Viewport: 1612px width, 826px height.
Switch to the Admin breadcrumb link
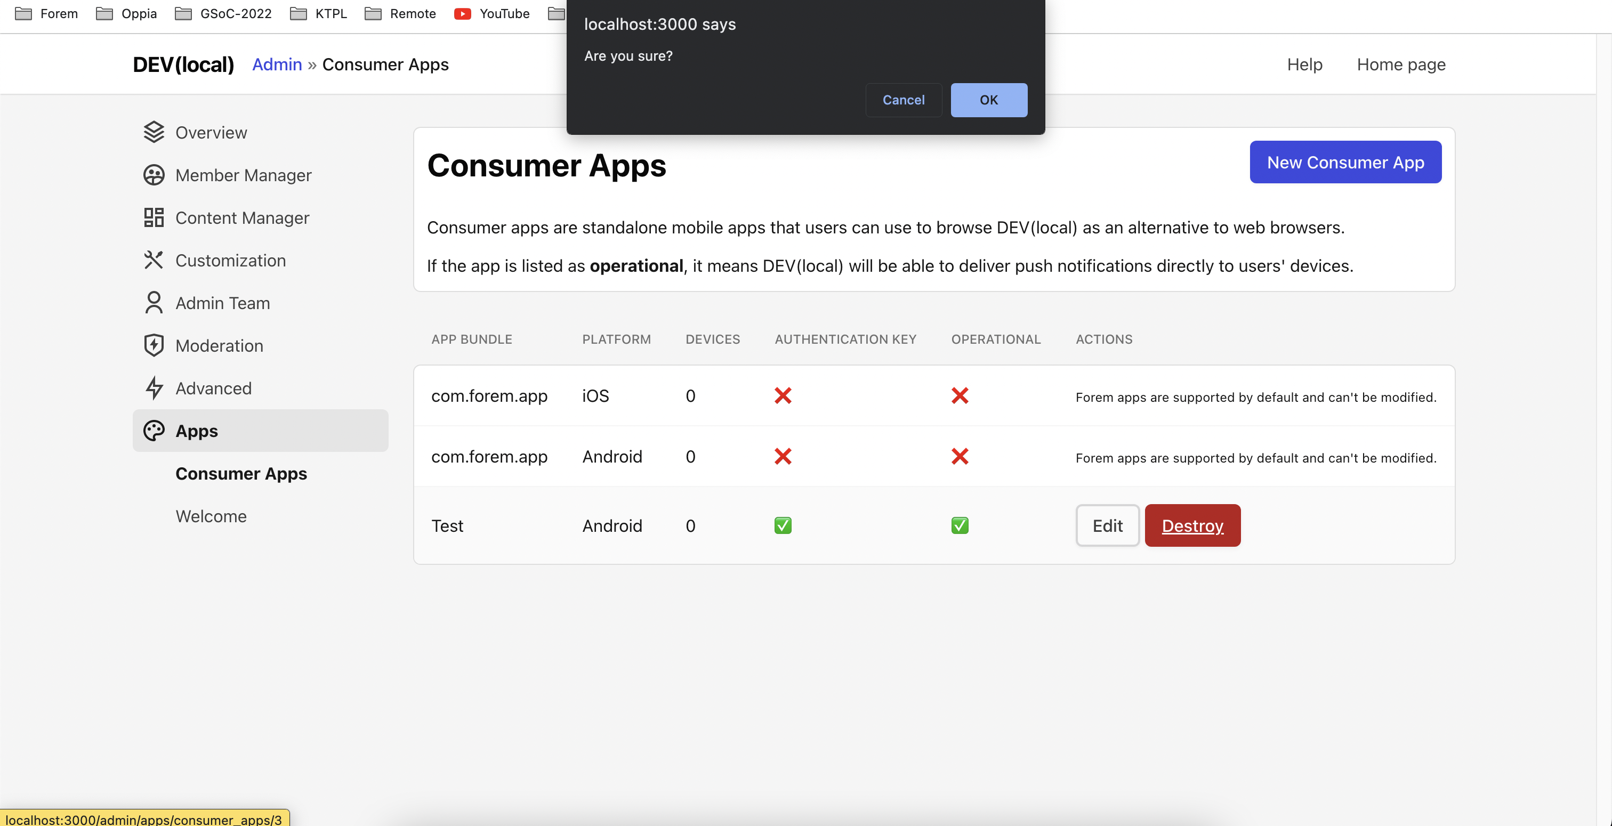point(277,64)
